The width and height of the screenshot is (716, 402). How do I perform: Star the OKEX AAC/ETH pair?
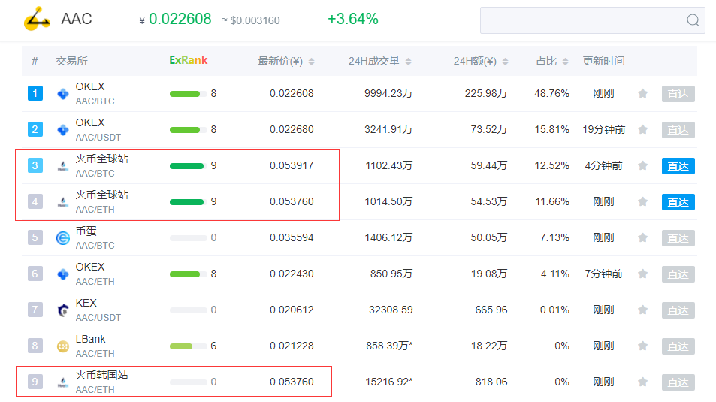click(643, 274)
